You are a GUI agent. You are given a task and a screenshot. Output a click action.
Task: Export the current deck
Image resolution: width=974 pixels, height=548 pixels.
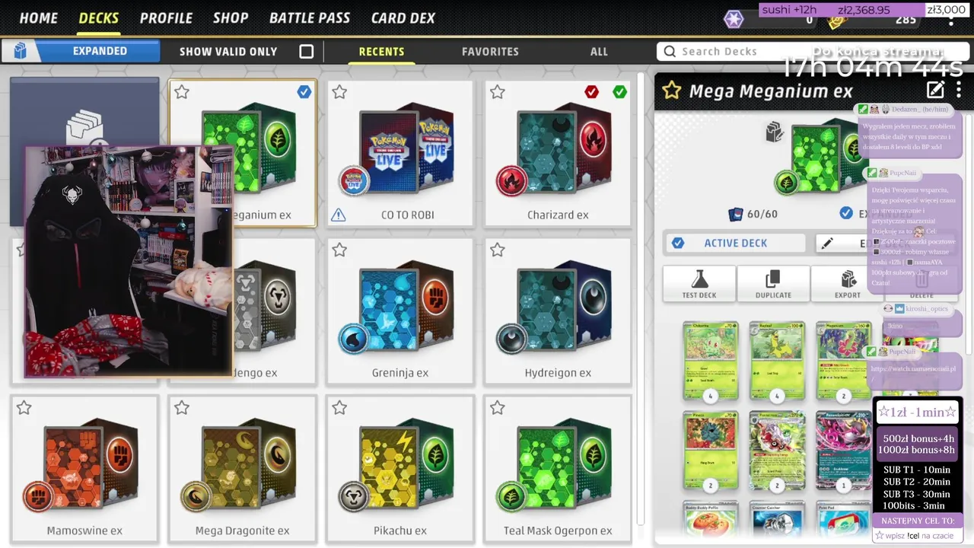[x=848, y=284]
